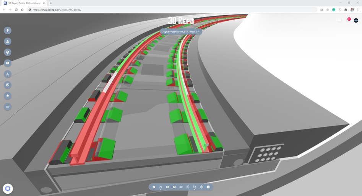Open the Risks warning triangle panel
This screenshot has width=362, height=196.
click(x=7, y=41)
